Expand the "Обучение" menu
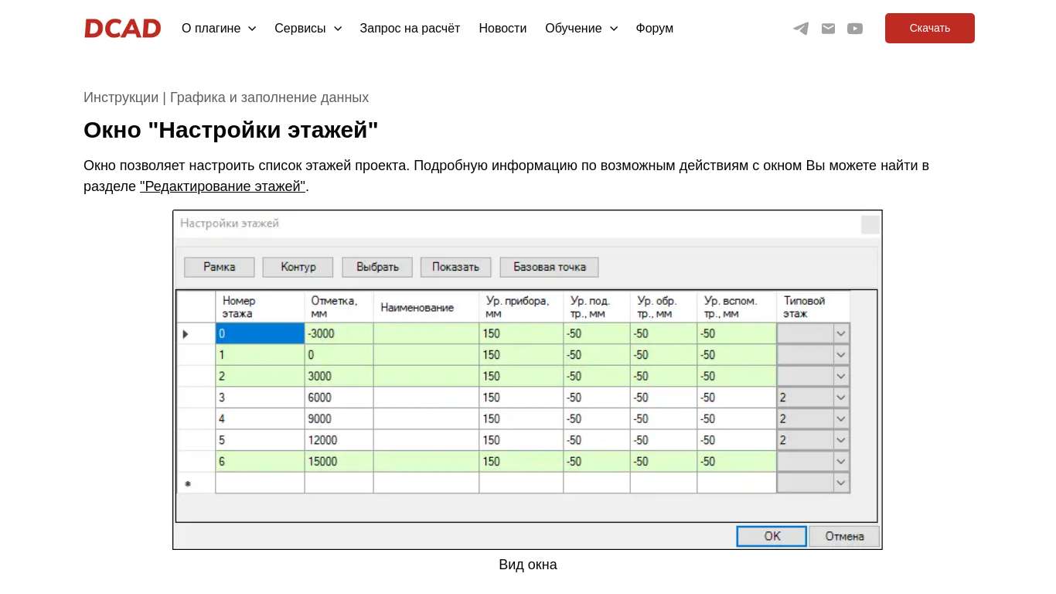 (x=581, y=29)
